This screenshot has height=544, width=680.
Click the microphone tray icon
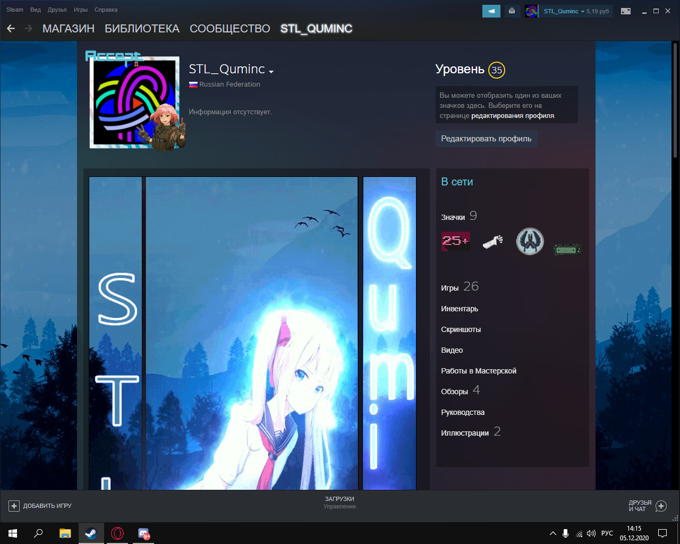(566, 533)
